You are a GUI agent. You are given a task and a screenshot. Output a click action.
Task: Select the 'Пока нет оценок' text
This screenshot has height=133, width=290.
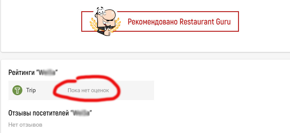(88, 90)
